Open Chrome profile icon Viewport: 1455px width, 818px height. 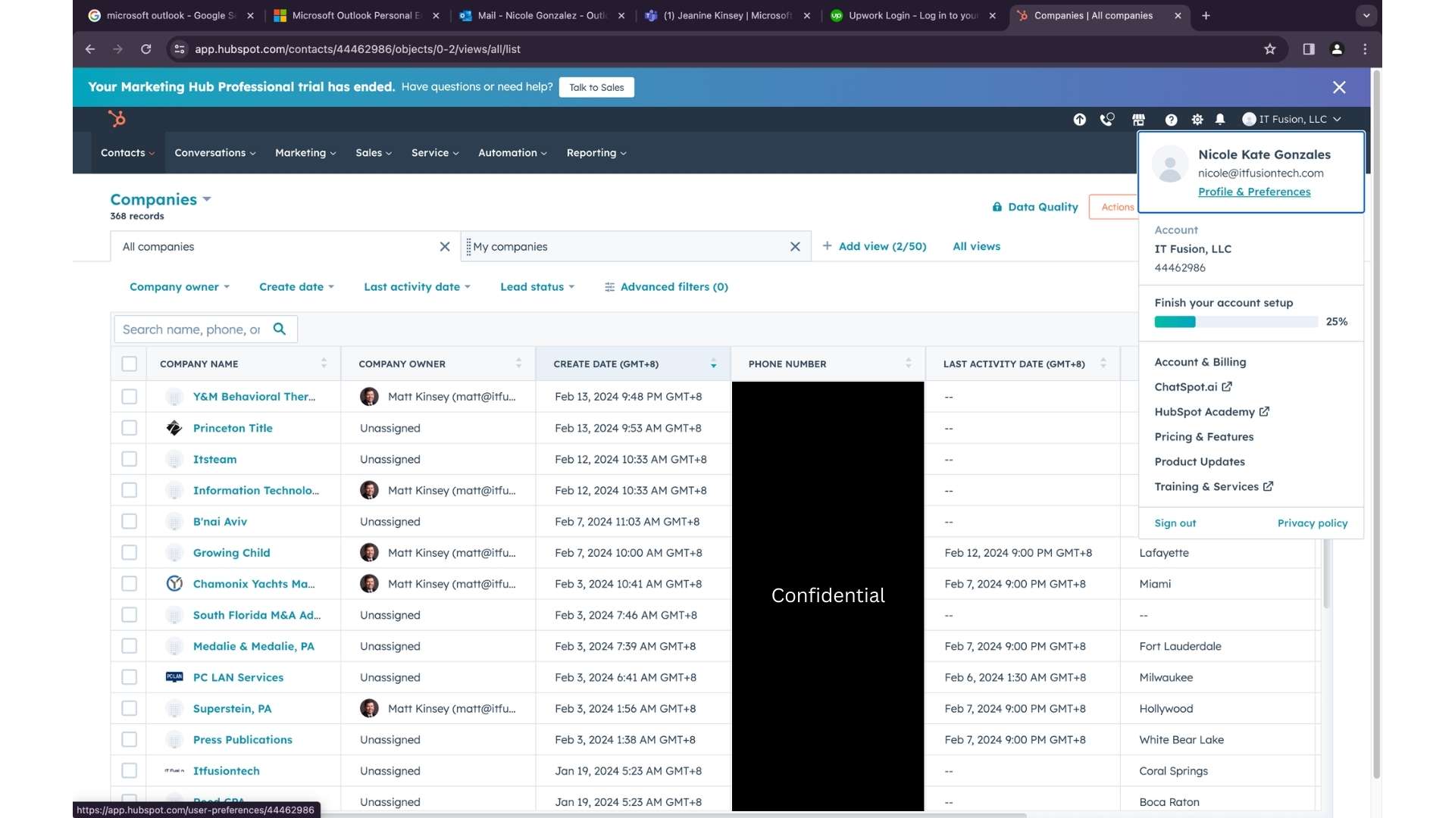coord(1337,49)
